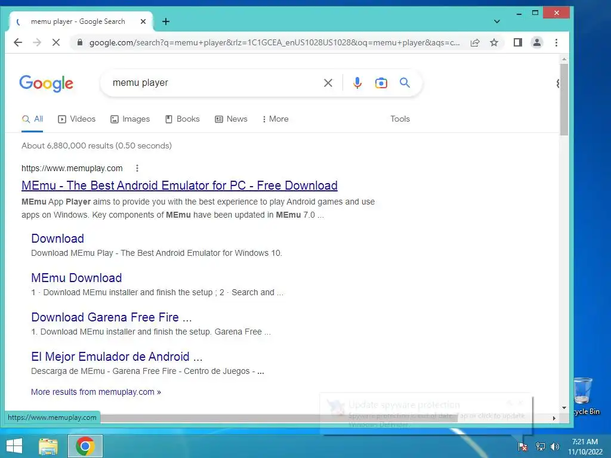Open the taskbar clock and date
Screen dimensions: 611x458
(585, 447)
